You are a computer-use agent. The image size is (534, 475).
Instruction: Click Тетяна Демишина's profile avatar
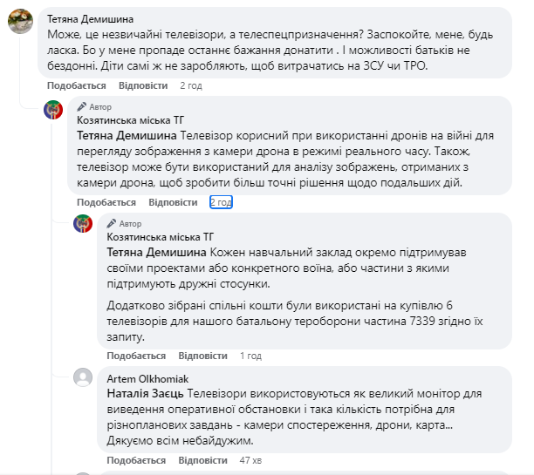21,22
